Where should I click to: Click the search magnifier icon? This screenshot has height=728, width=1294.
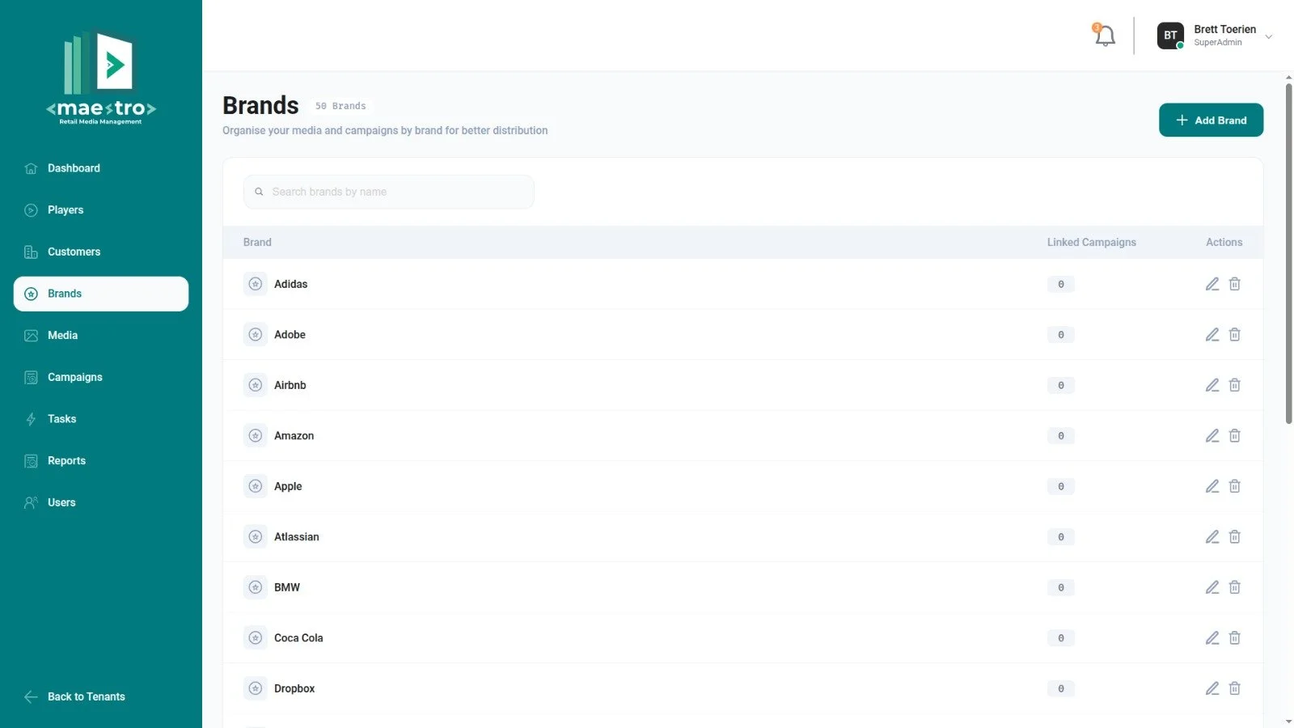[x=259, y=192]
